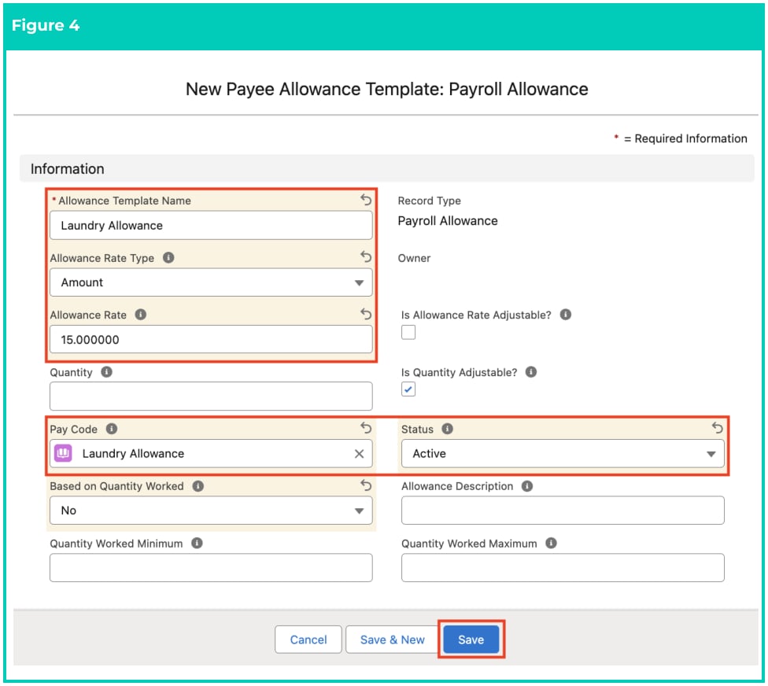Show Is Quantity Adjustable info
This screenshot has width=768, height=686.
(531, 371)
